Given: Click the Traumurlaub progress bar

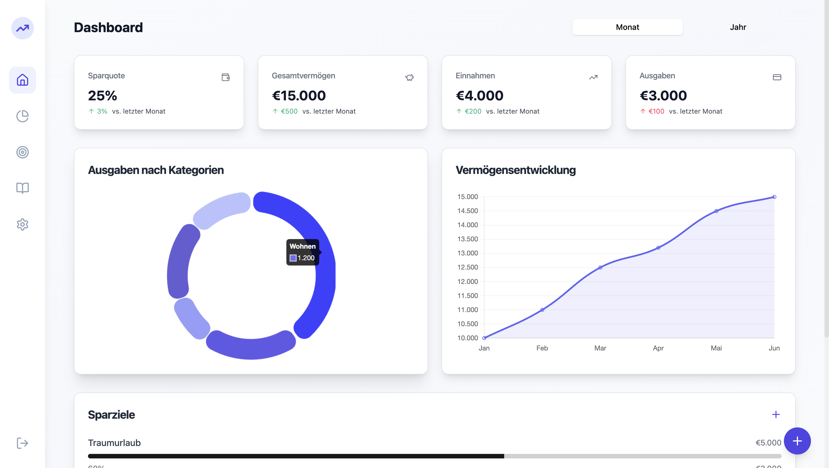Looking at the screenshot, I should [x=435, y=456].
